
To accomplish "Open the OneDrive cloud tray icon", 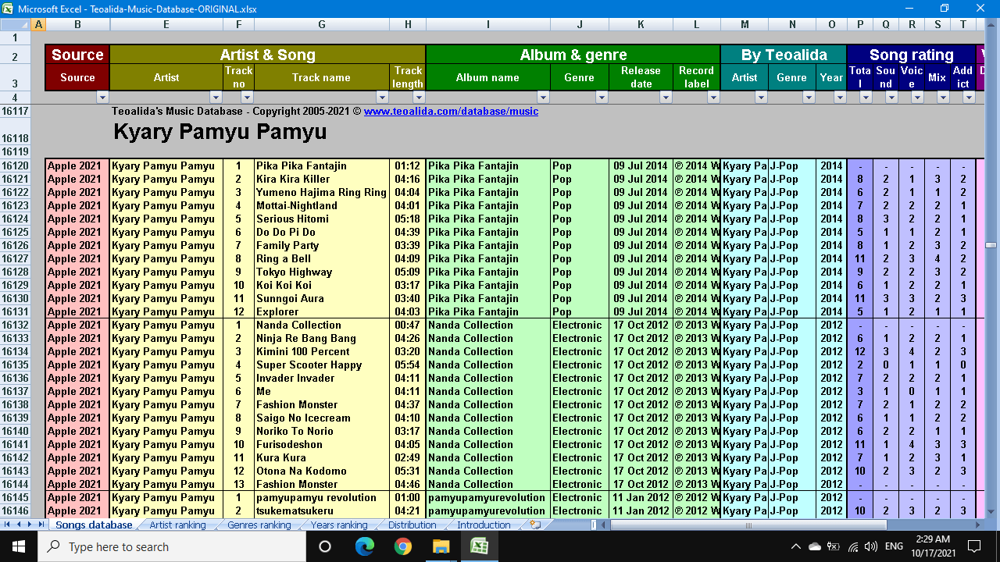I will 815,546.
